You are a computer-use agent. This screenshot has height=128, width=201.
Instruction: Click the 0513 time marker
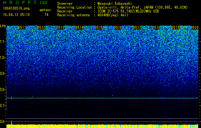point(60,28)
